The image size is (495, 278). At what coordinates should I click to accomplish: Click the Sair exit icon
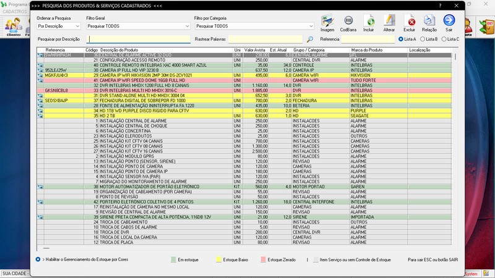click(x=449, y=22)
